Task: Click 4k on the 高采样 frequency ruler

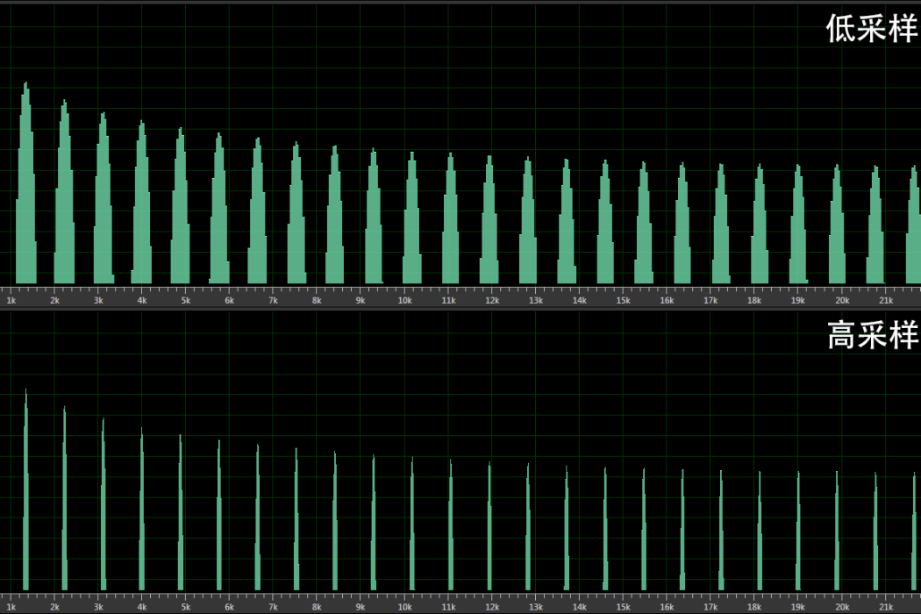Action: click(142, 607)
